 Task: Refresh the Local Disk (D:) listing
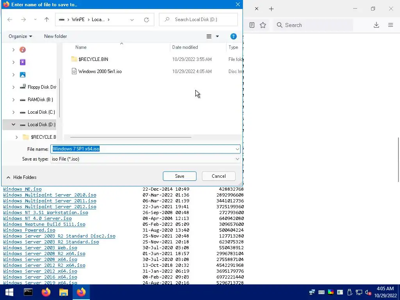(x=146, y=20)
